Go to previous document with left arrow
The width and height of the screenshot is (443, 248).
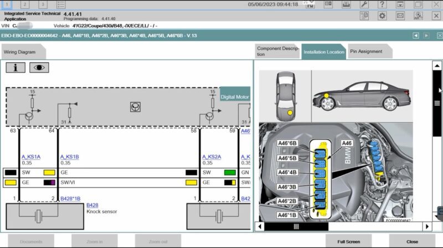point(416,35)
